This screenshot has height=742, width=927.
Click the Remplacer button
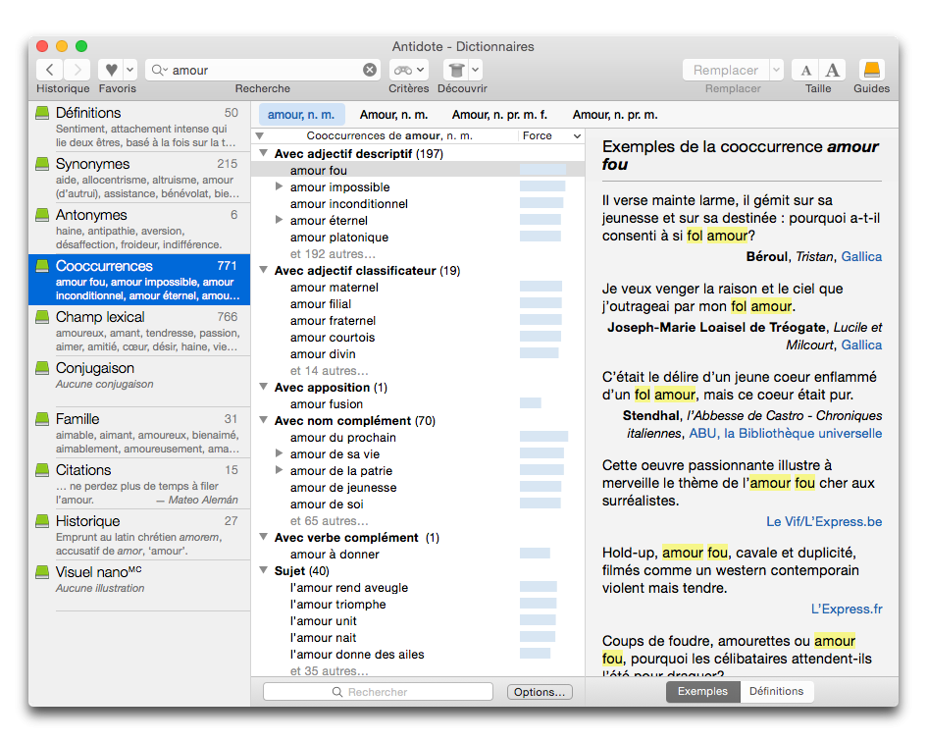point(725,70)
